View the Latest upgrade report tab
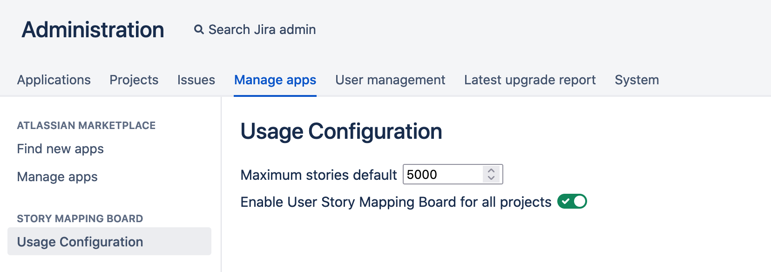771x272 pixels. [x=530, y=80]
